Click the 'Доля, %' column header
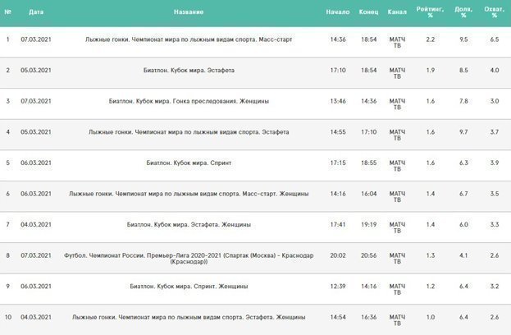The width and height of the screenshot is (511, 335). click(463, 12)
